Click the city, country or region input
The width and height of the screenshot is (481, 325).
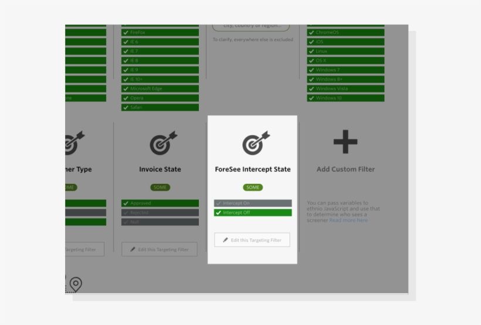coord(251,27)
